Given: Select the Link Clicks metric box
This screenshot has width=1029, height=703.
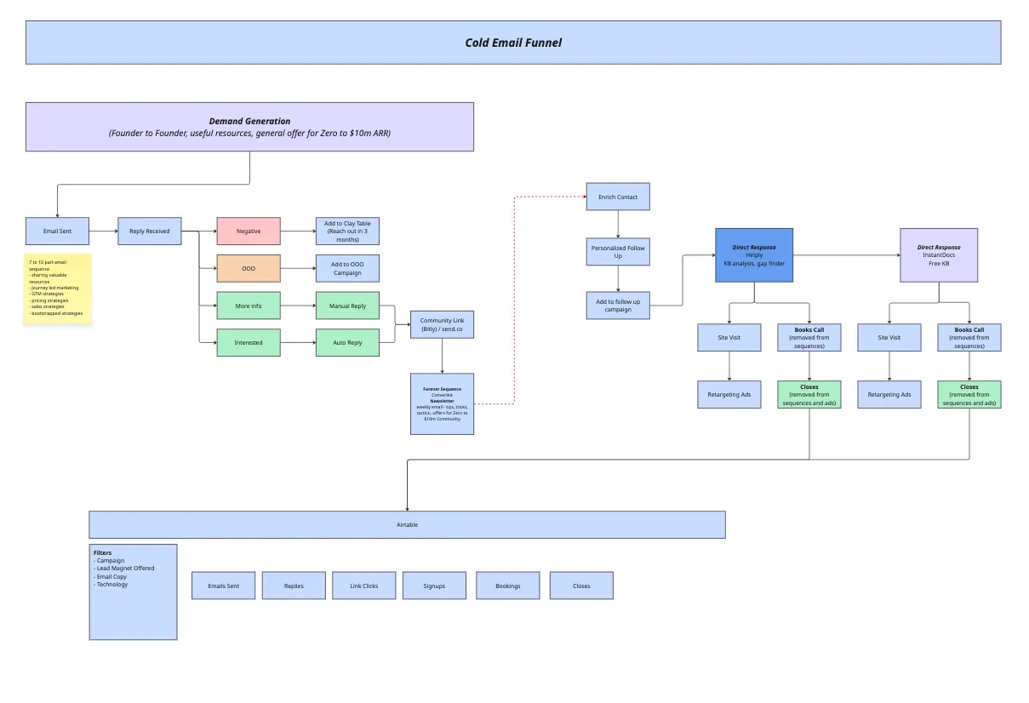Looking at the screenshot, I should 364,586.
